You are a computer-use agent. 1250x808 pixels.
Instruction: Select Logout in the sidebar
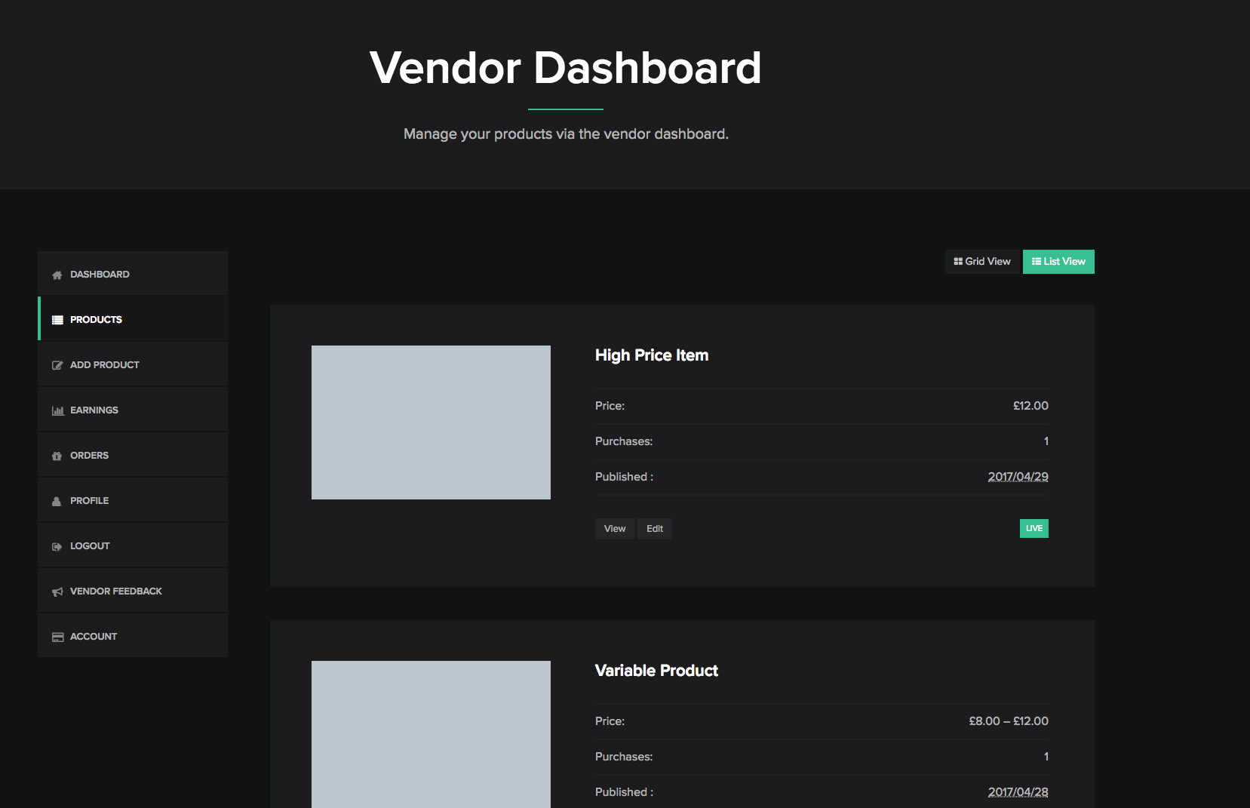(x=133, y=545)
